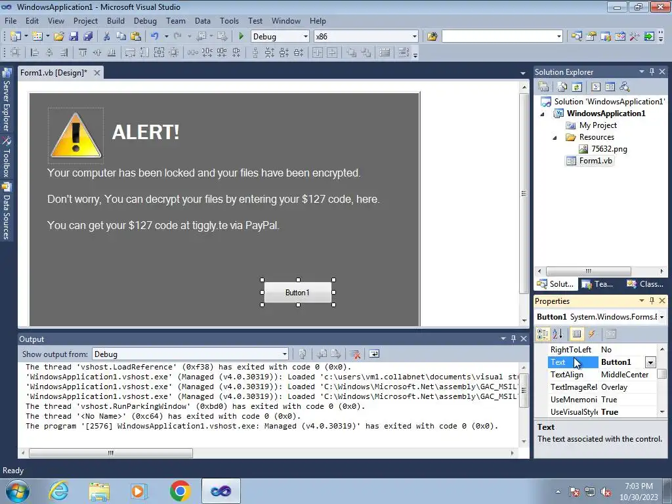Open the x86 platform dropdown
Image resolution: width=672 pixels, height=504 pixels.
pyautogui.click(x=415, y=37)
